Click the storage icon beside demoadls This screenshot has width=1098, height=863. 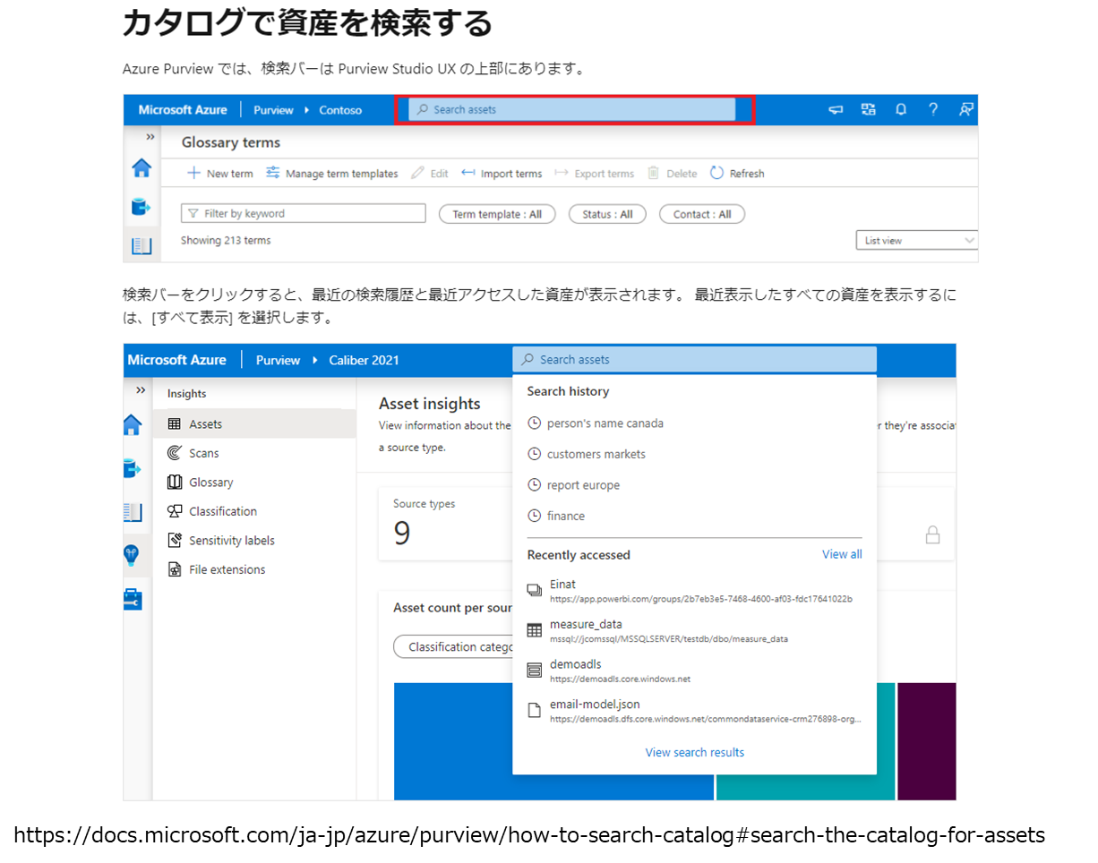pos(535,671)
